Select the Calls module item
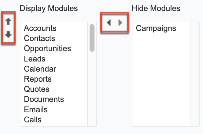The width and height of the screenshot is (203, 134). click(x=33, y=120)
